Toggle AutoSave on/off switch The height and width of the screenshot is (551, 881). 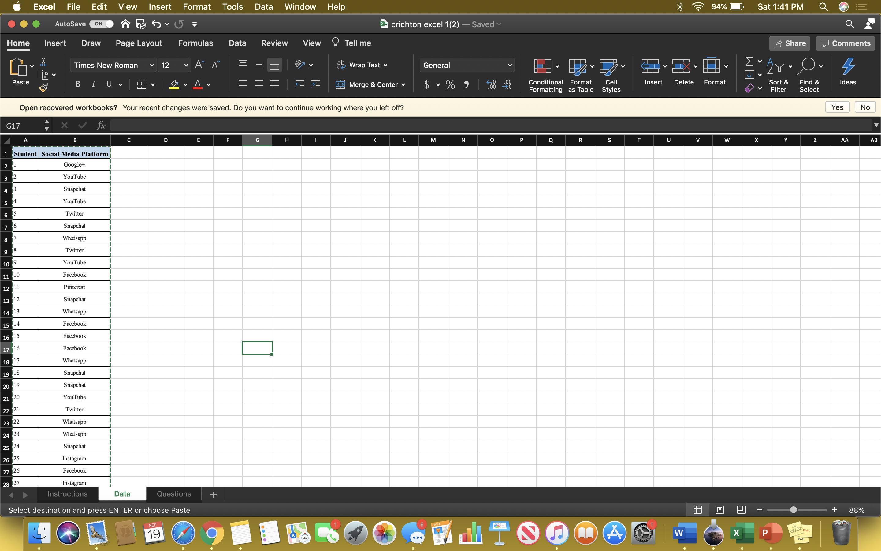(x=98, y=24)
